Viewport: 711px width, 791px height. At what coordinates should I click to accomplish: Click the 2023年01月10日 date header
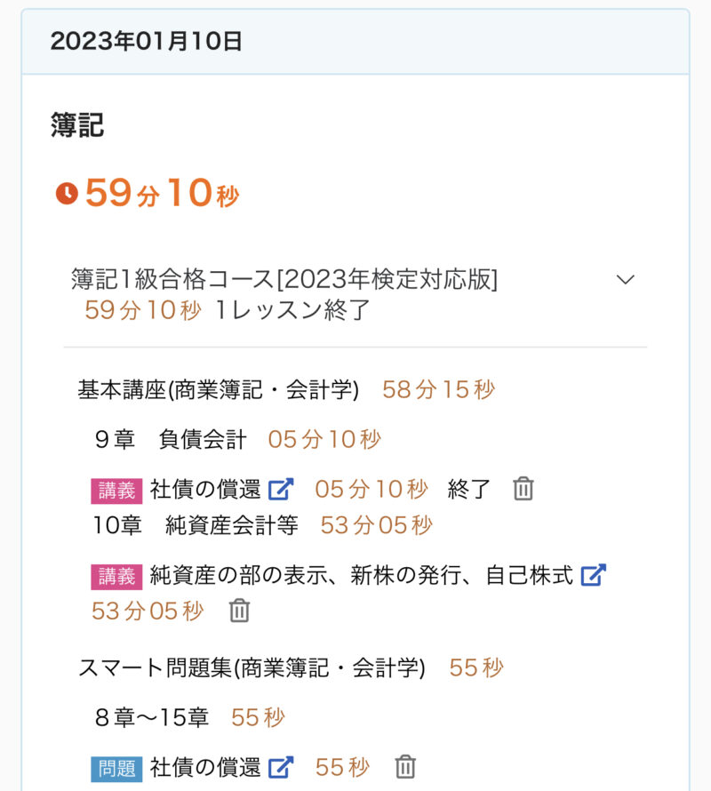tap(147, 42)
